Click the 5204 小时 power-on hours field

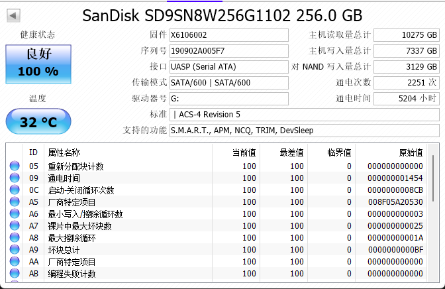407,98
